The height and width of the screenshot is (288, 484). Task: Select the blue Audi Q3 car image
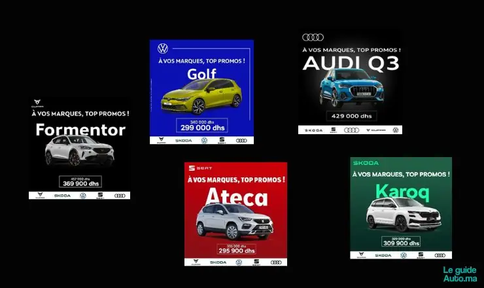coord(352,88)
